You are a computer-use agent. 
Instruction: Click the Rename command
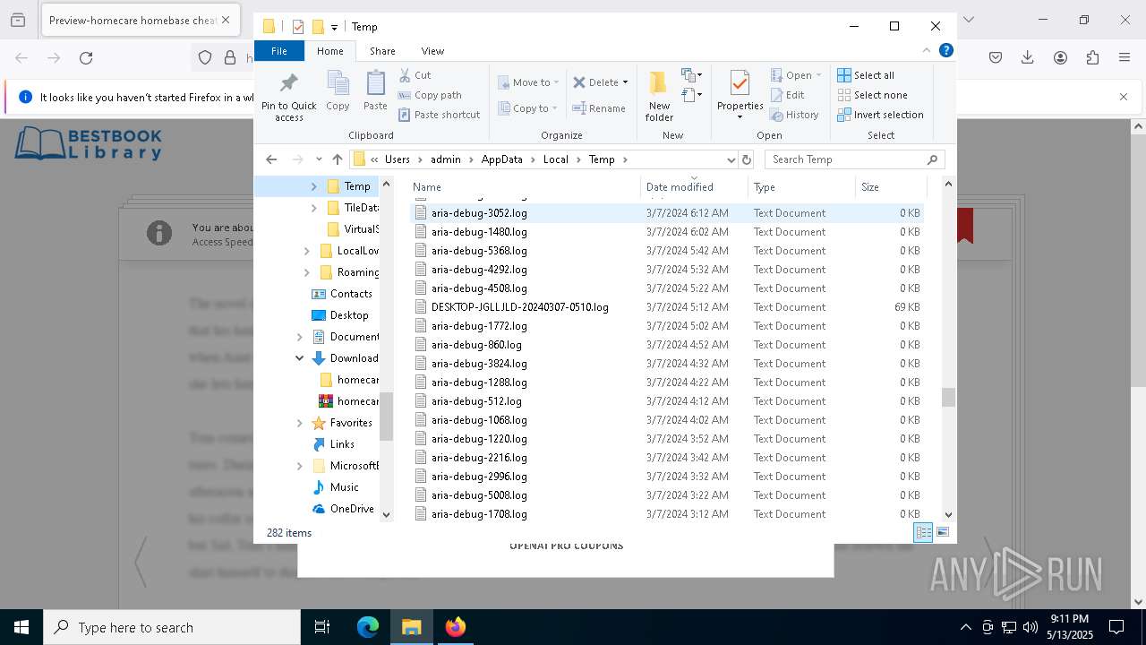coord(599,108)
